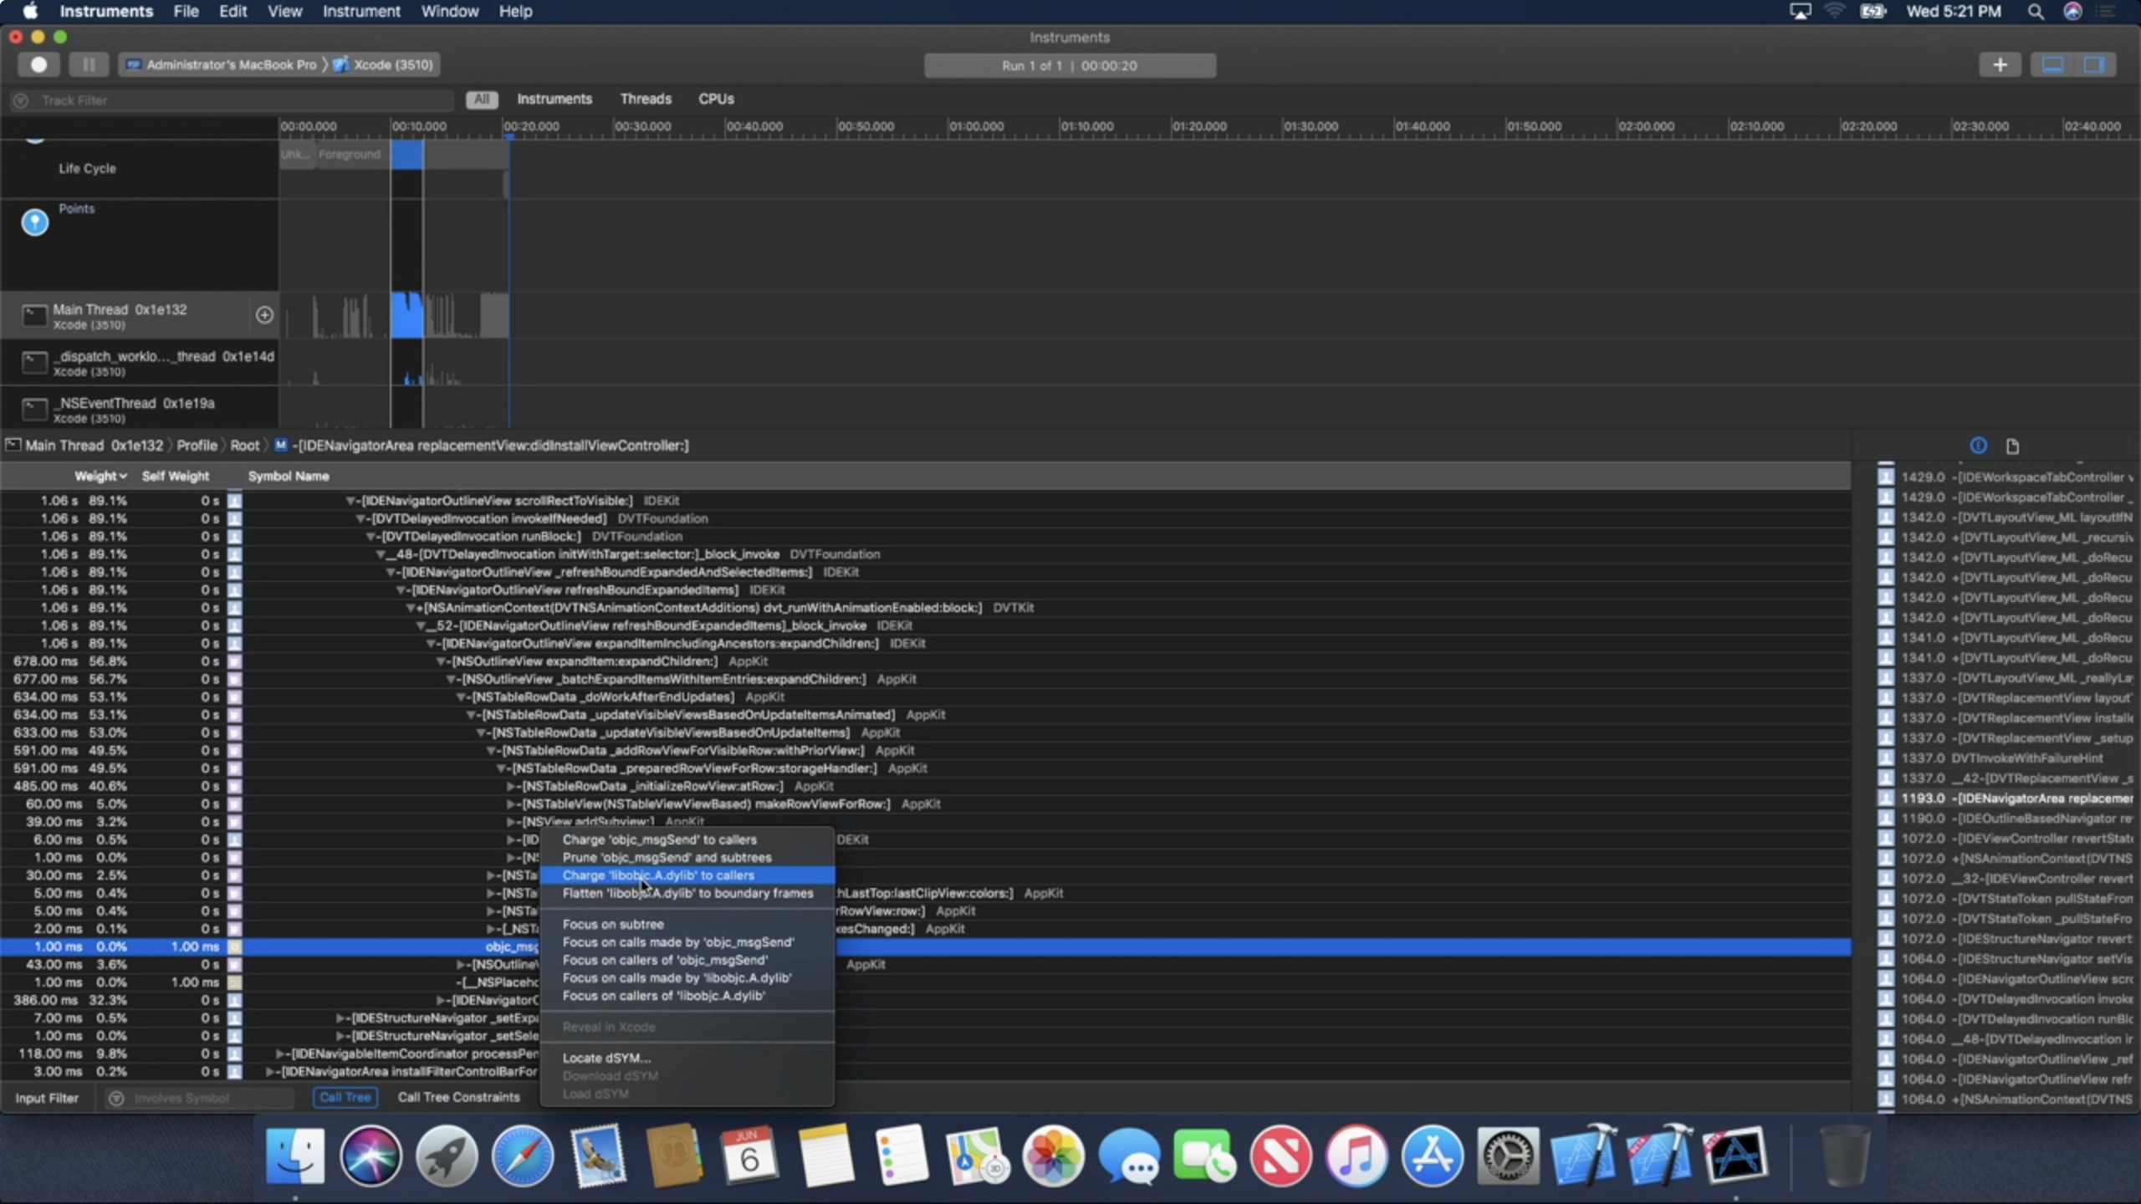The width and height of the screenshot is (2141, 1204).
Task: Select the All track filter toggle
Action: 481,99
